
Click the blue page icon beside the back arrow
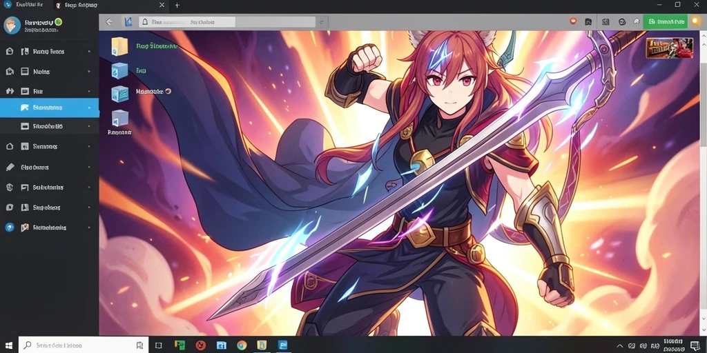click(128, 21)
